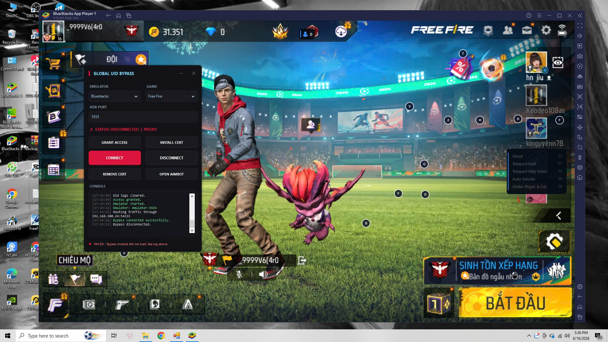Open the guild shield icon in top bar

(x=488, y=30)
